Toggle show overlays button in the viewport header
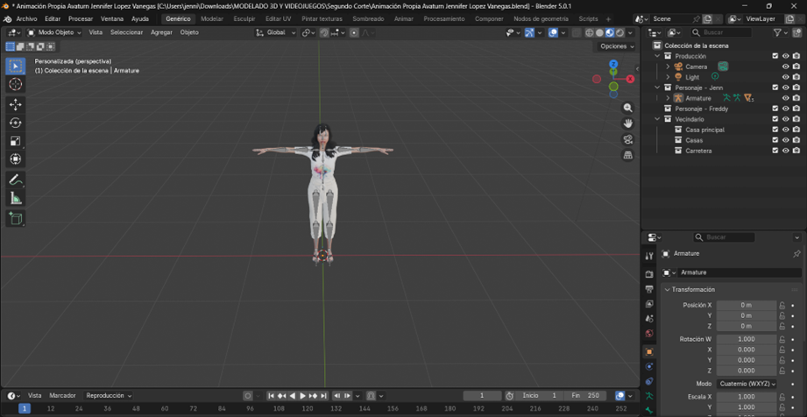807x417 pixels. click(x=553, y=32)
